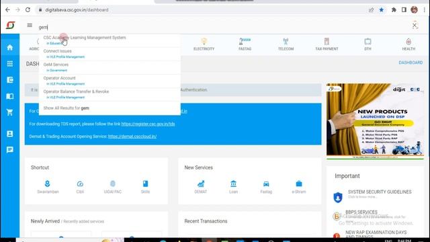Open the Fastag category in top bar
Screen dimensions: 430x242
[245, 44]
